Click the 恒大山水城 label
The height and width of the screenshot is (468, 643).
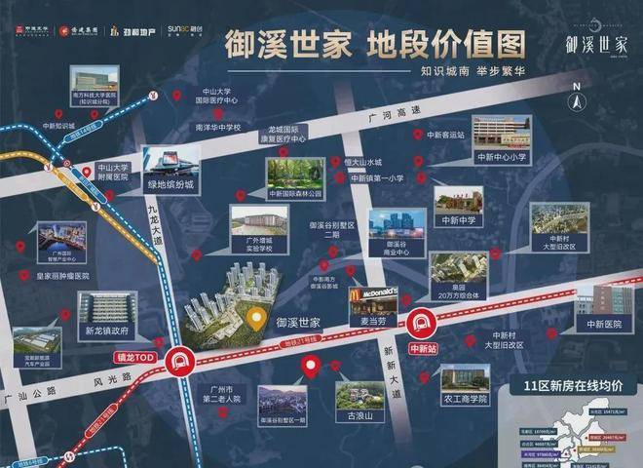coord(363,162)
